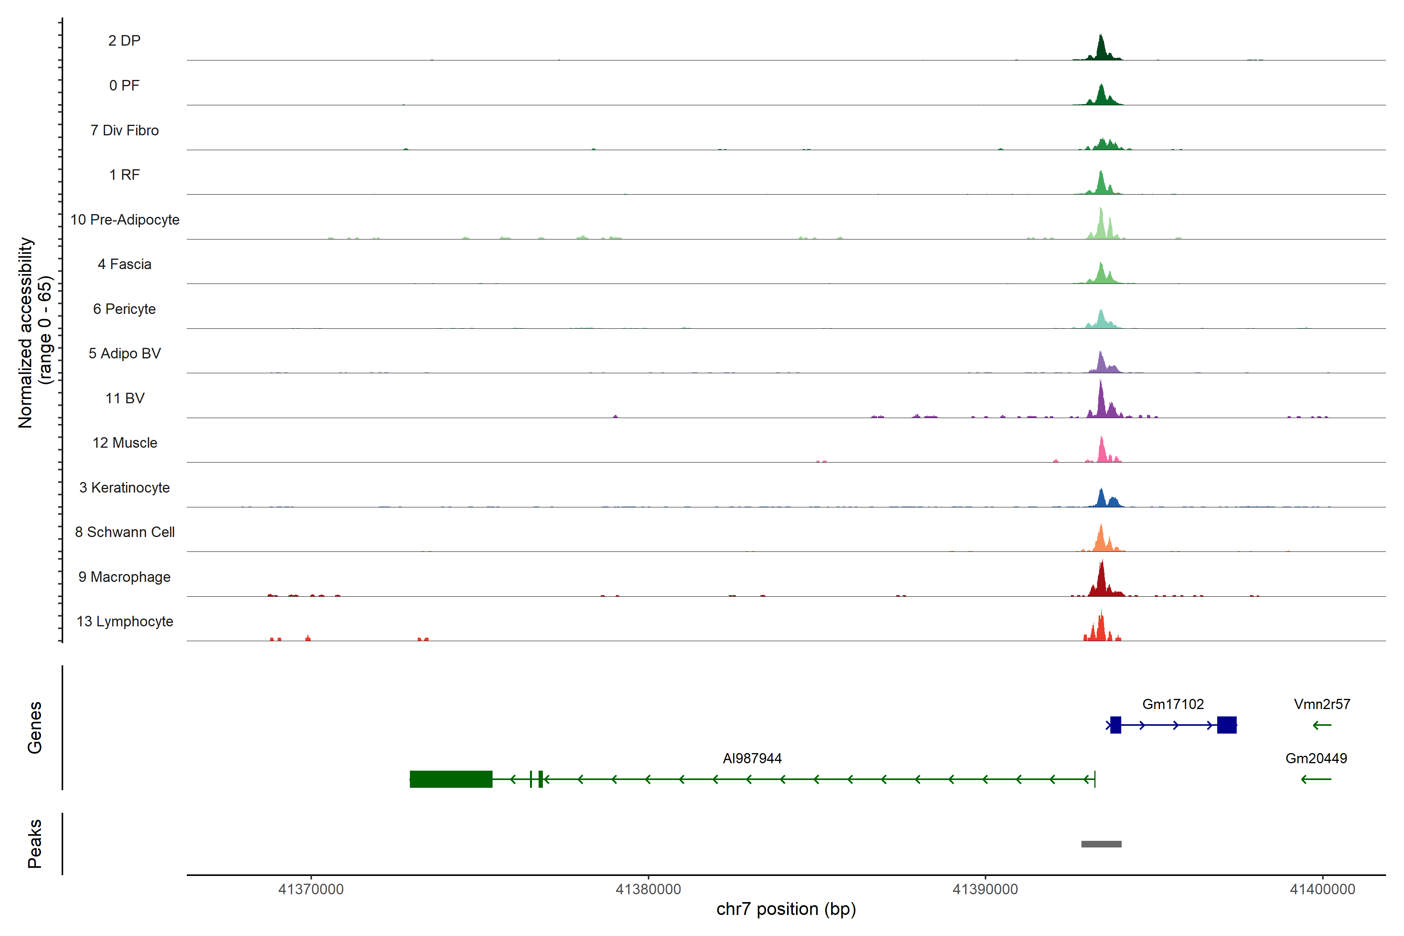Click the chr7 position (bp) axis title
The width and height of the screenshot is (1404, 936).
pyautogui.click(x=786, y=909)
